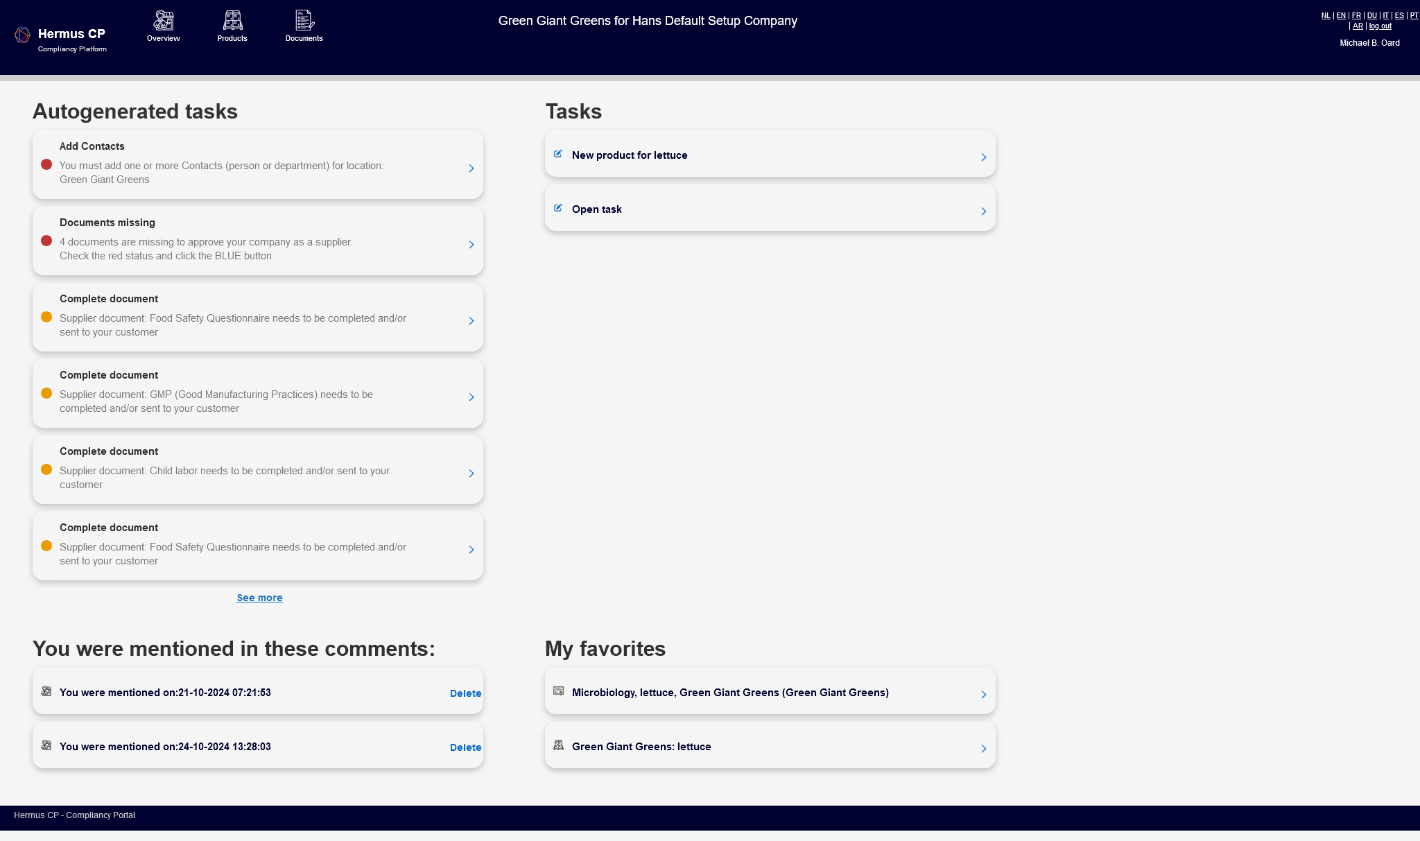The height and width of the screenshot is (841, 1420).
Task: Open mention from 24-10-2024 13:28:03
Action: tap(165, 747)
